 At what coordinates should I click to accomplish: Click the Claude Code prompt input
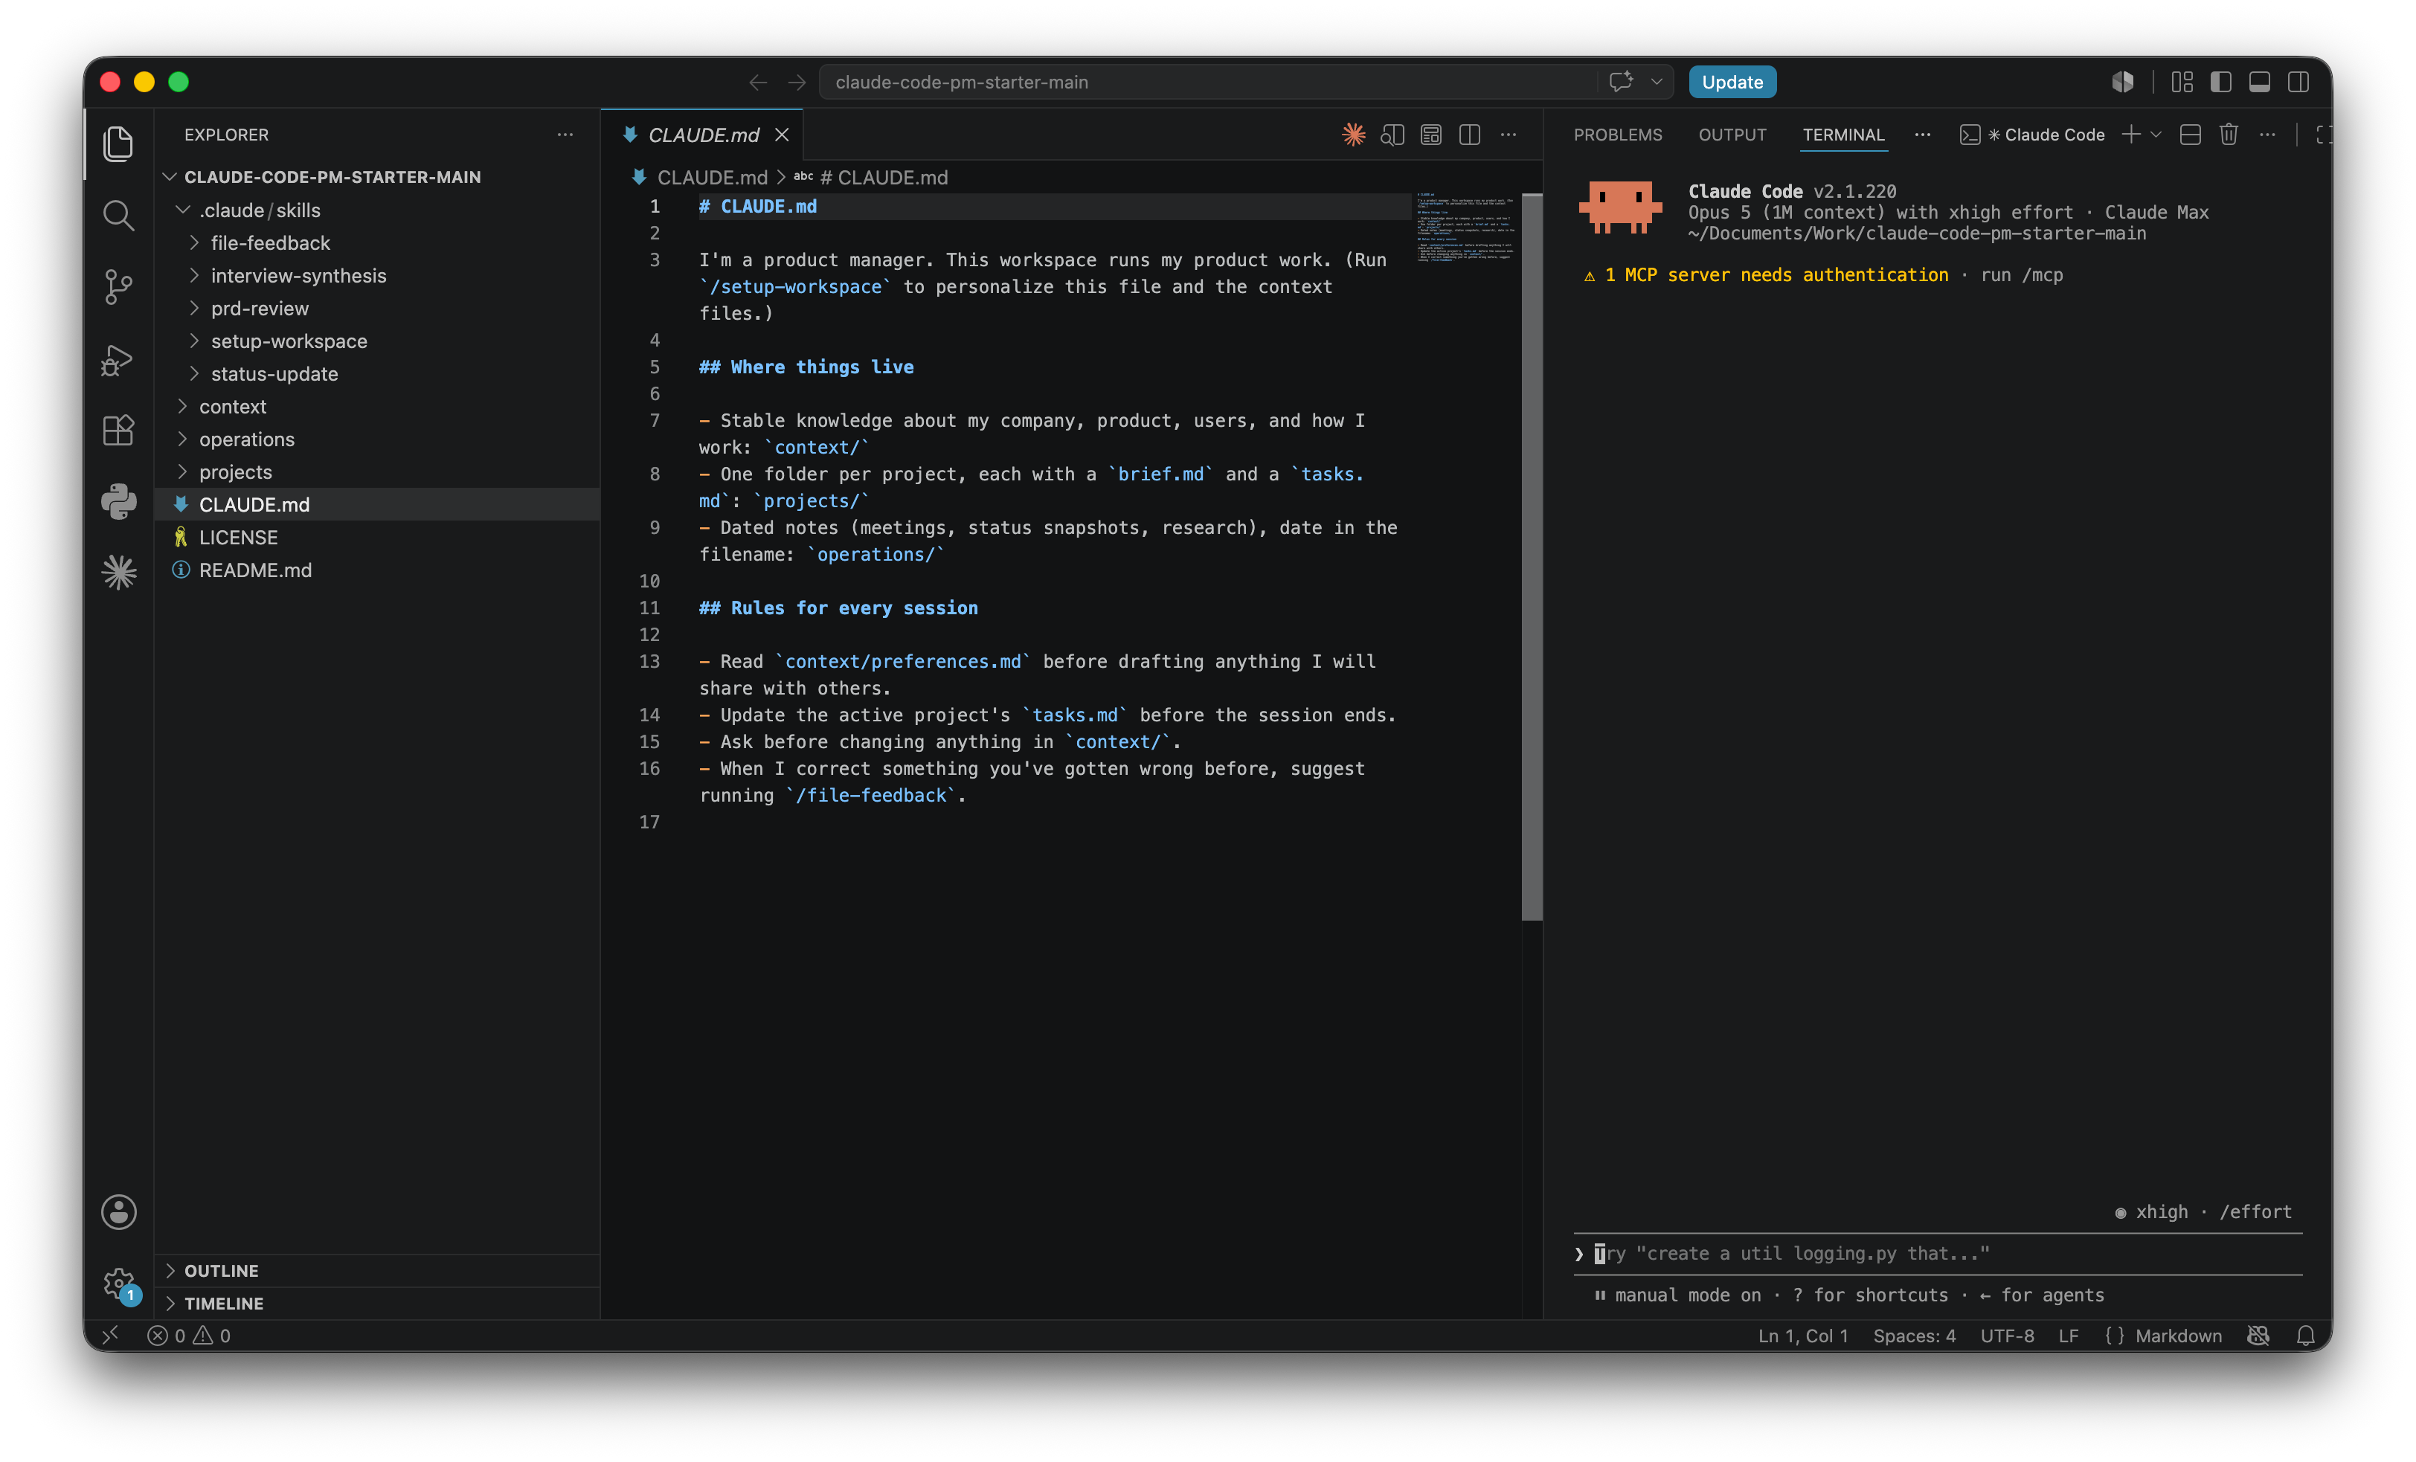1938,1253
